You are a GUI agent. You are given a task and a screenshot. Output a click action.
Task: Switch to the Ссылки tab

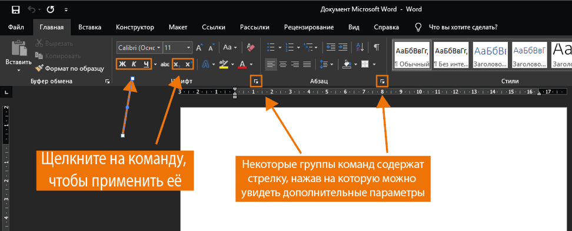[x=214, y=27]
